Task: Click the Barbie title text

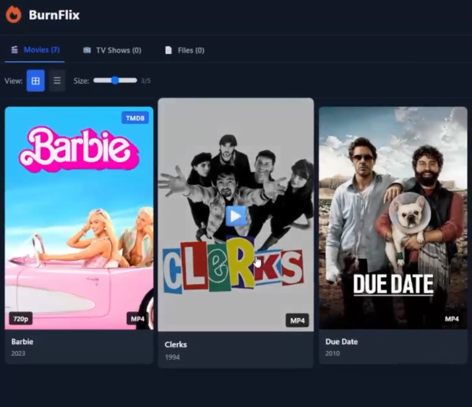Action: point(22,342)
